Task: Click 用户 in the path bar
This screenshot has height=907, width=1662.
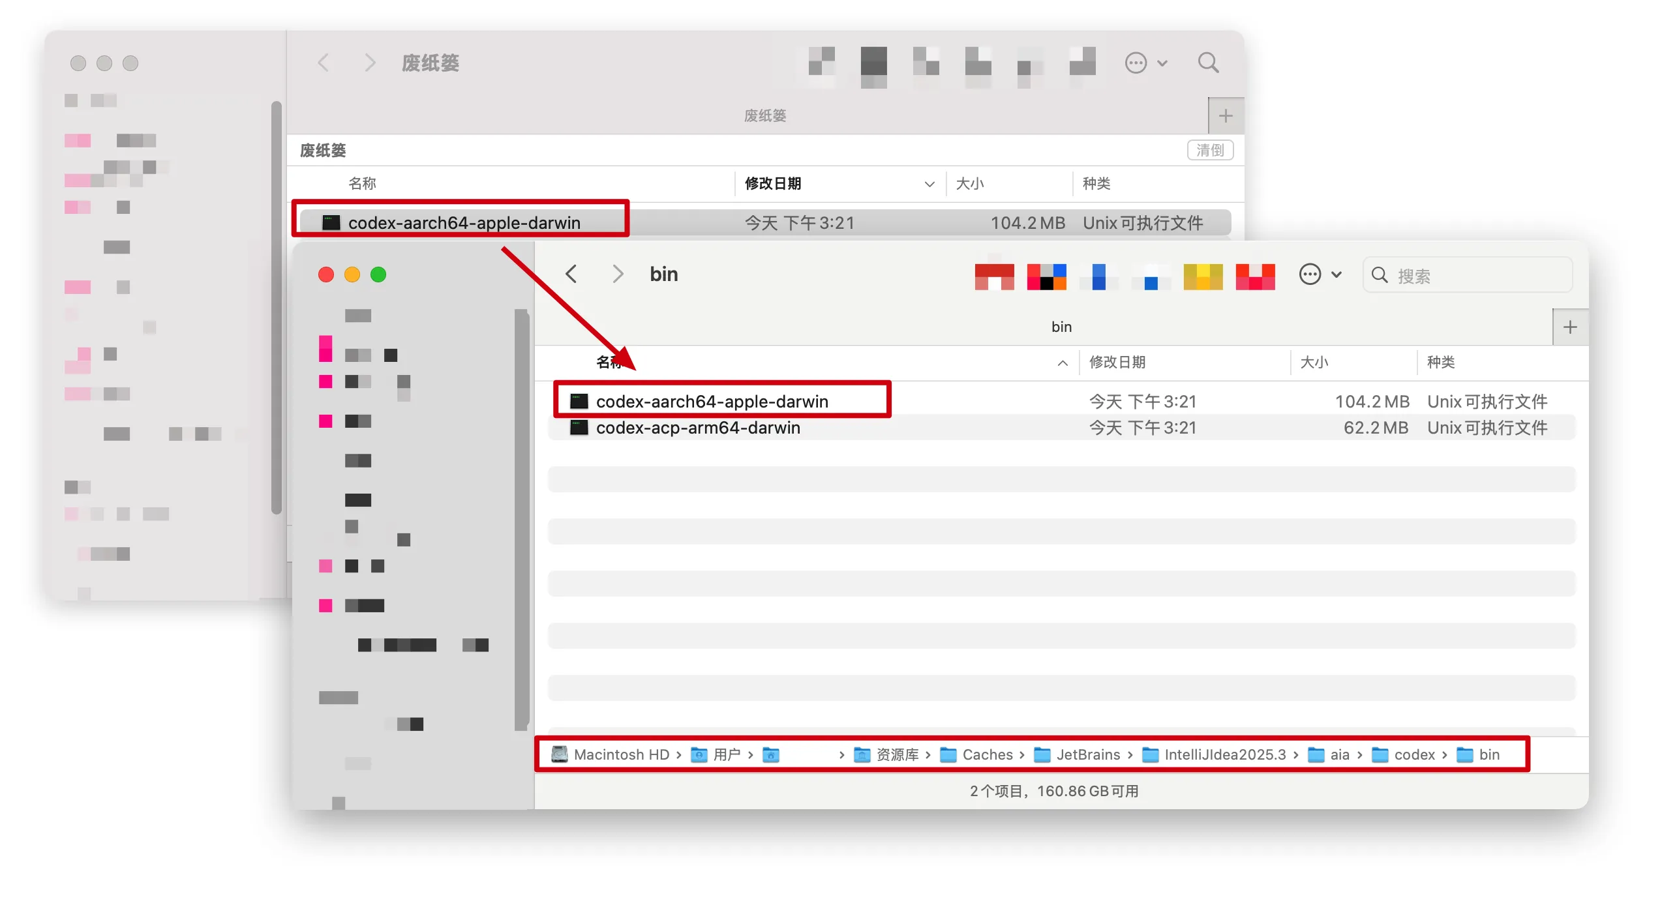Action: point(716,754)
